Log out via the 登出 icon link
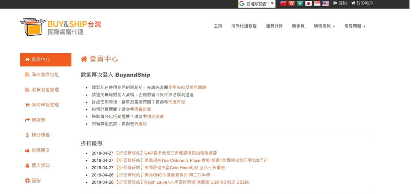 point(340,3)
